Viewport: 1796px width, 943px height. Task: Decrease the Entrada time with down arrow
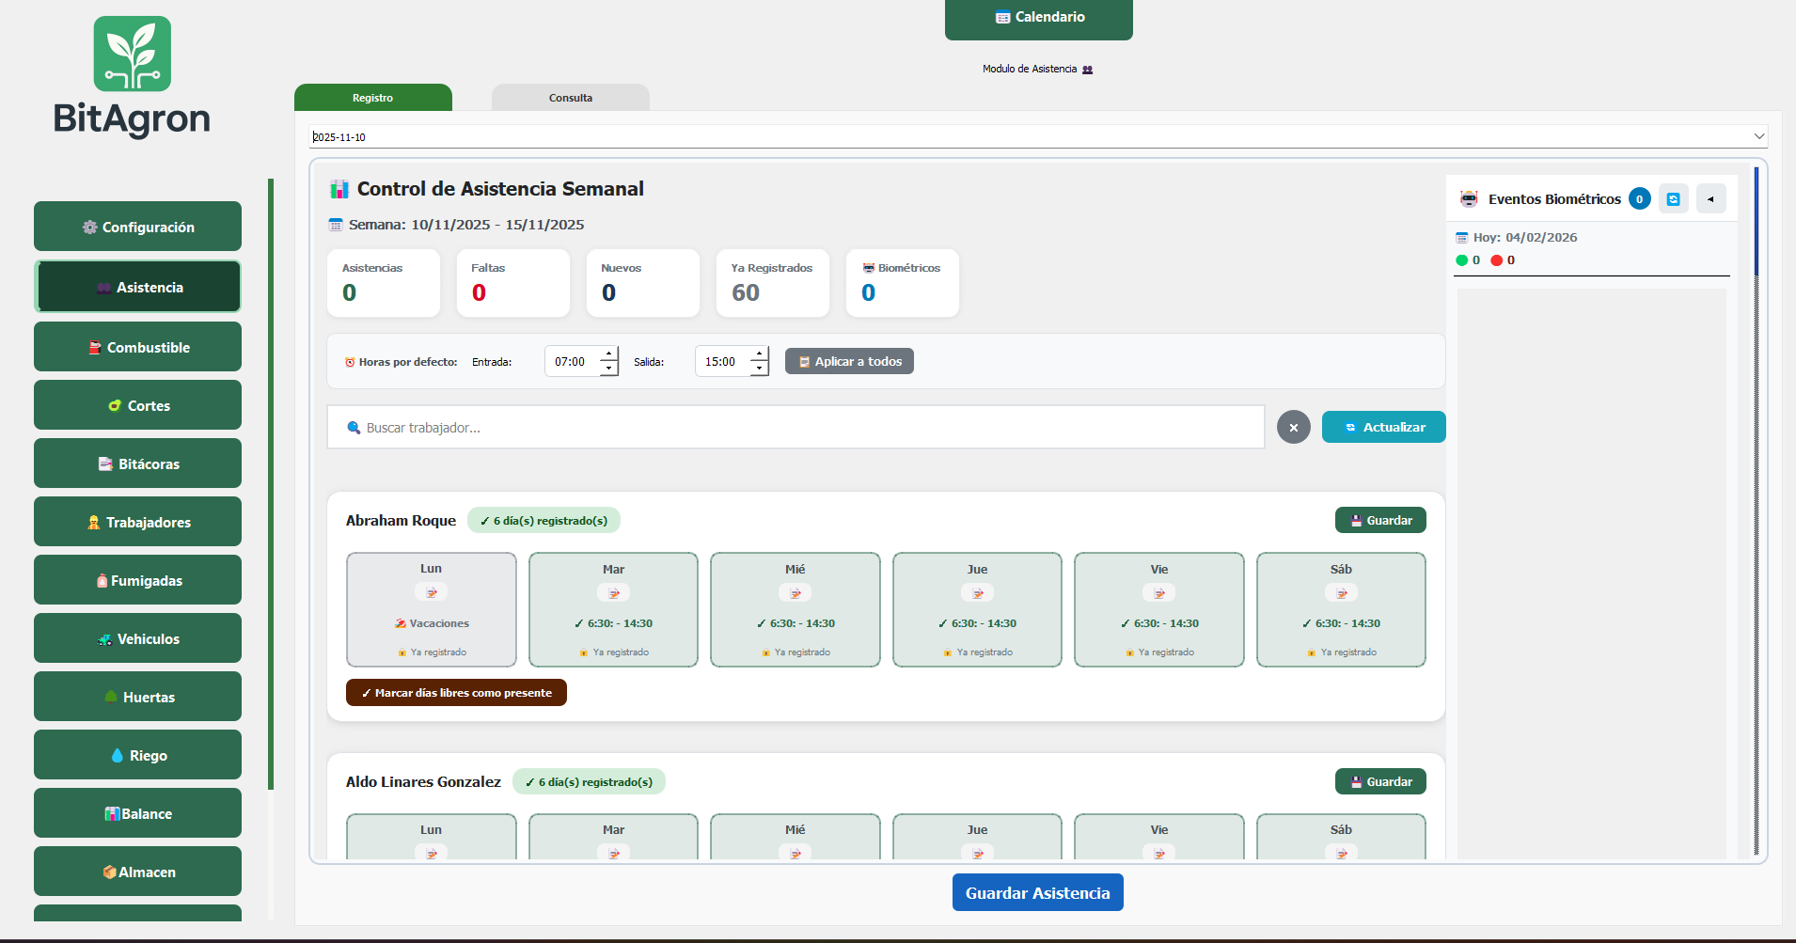coord(609,369)
